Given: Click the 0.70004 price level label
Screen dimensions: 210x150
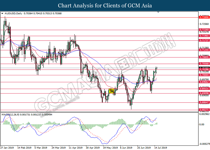Looking at the screenshot, I should (204, 75).
